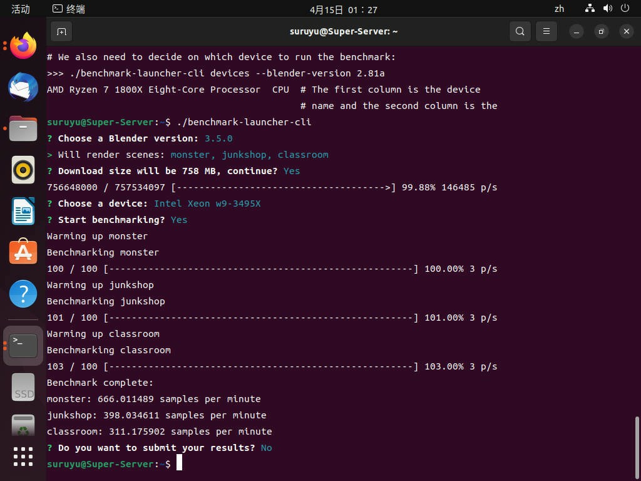Open the terminal hamburger menu

tap(546, 31)
